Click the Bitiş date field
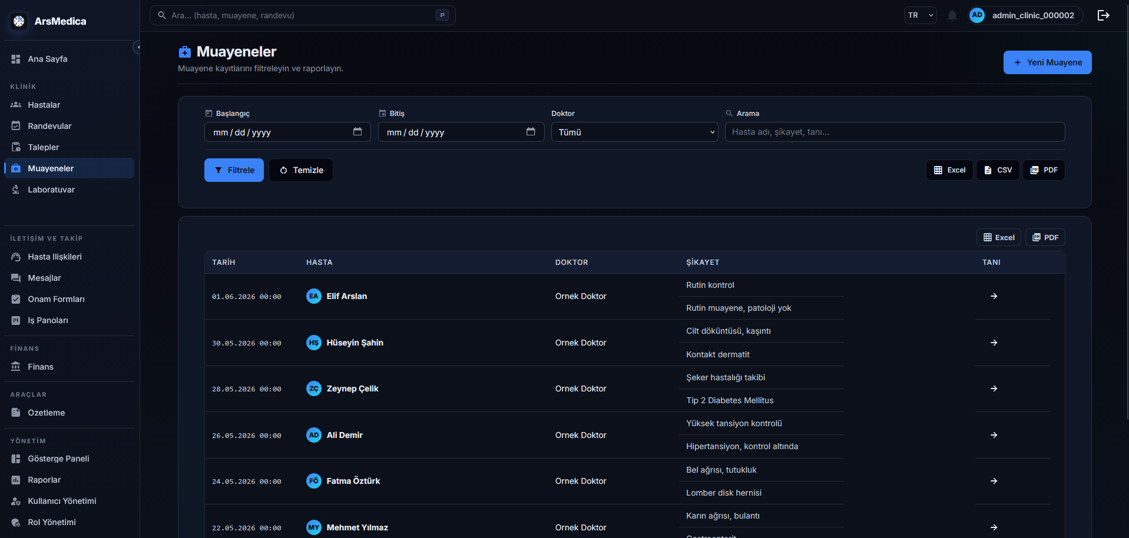Screen dimensions: 1129x538 (x=461, y=132)
